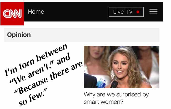
Task: Click the microphone in the article photo
Action: pos(114,84)
